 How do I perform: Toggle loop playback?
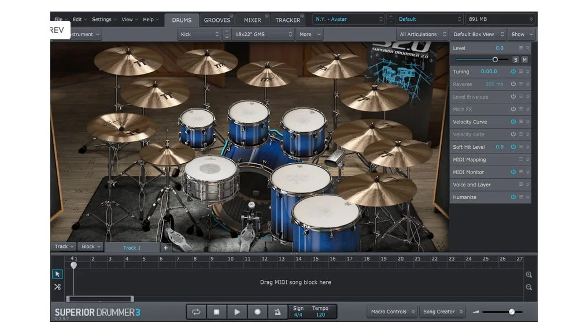196,312
